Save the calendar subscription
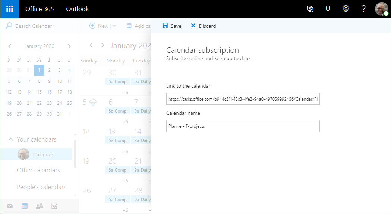 click(172, 26)
